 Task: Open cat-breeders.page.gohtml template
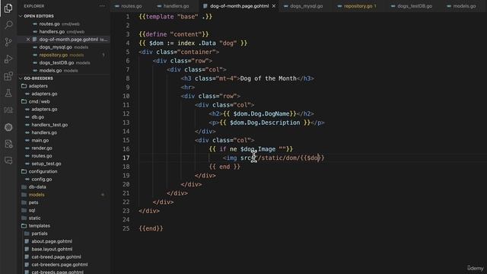[59, 265]
